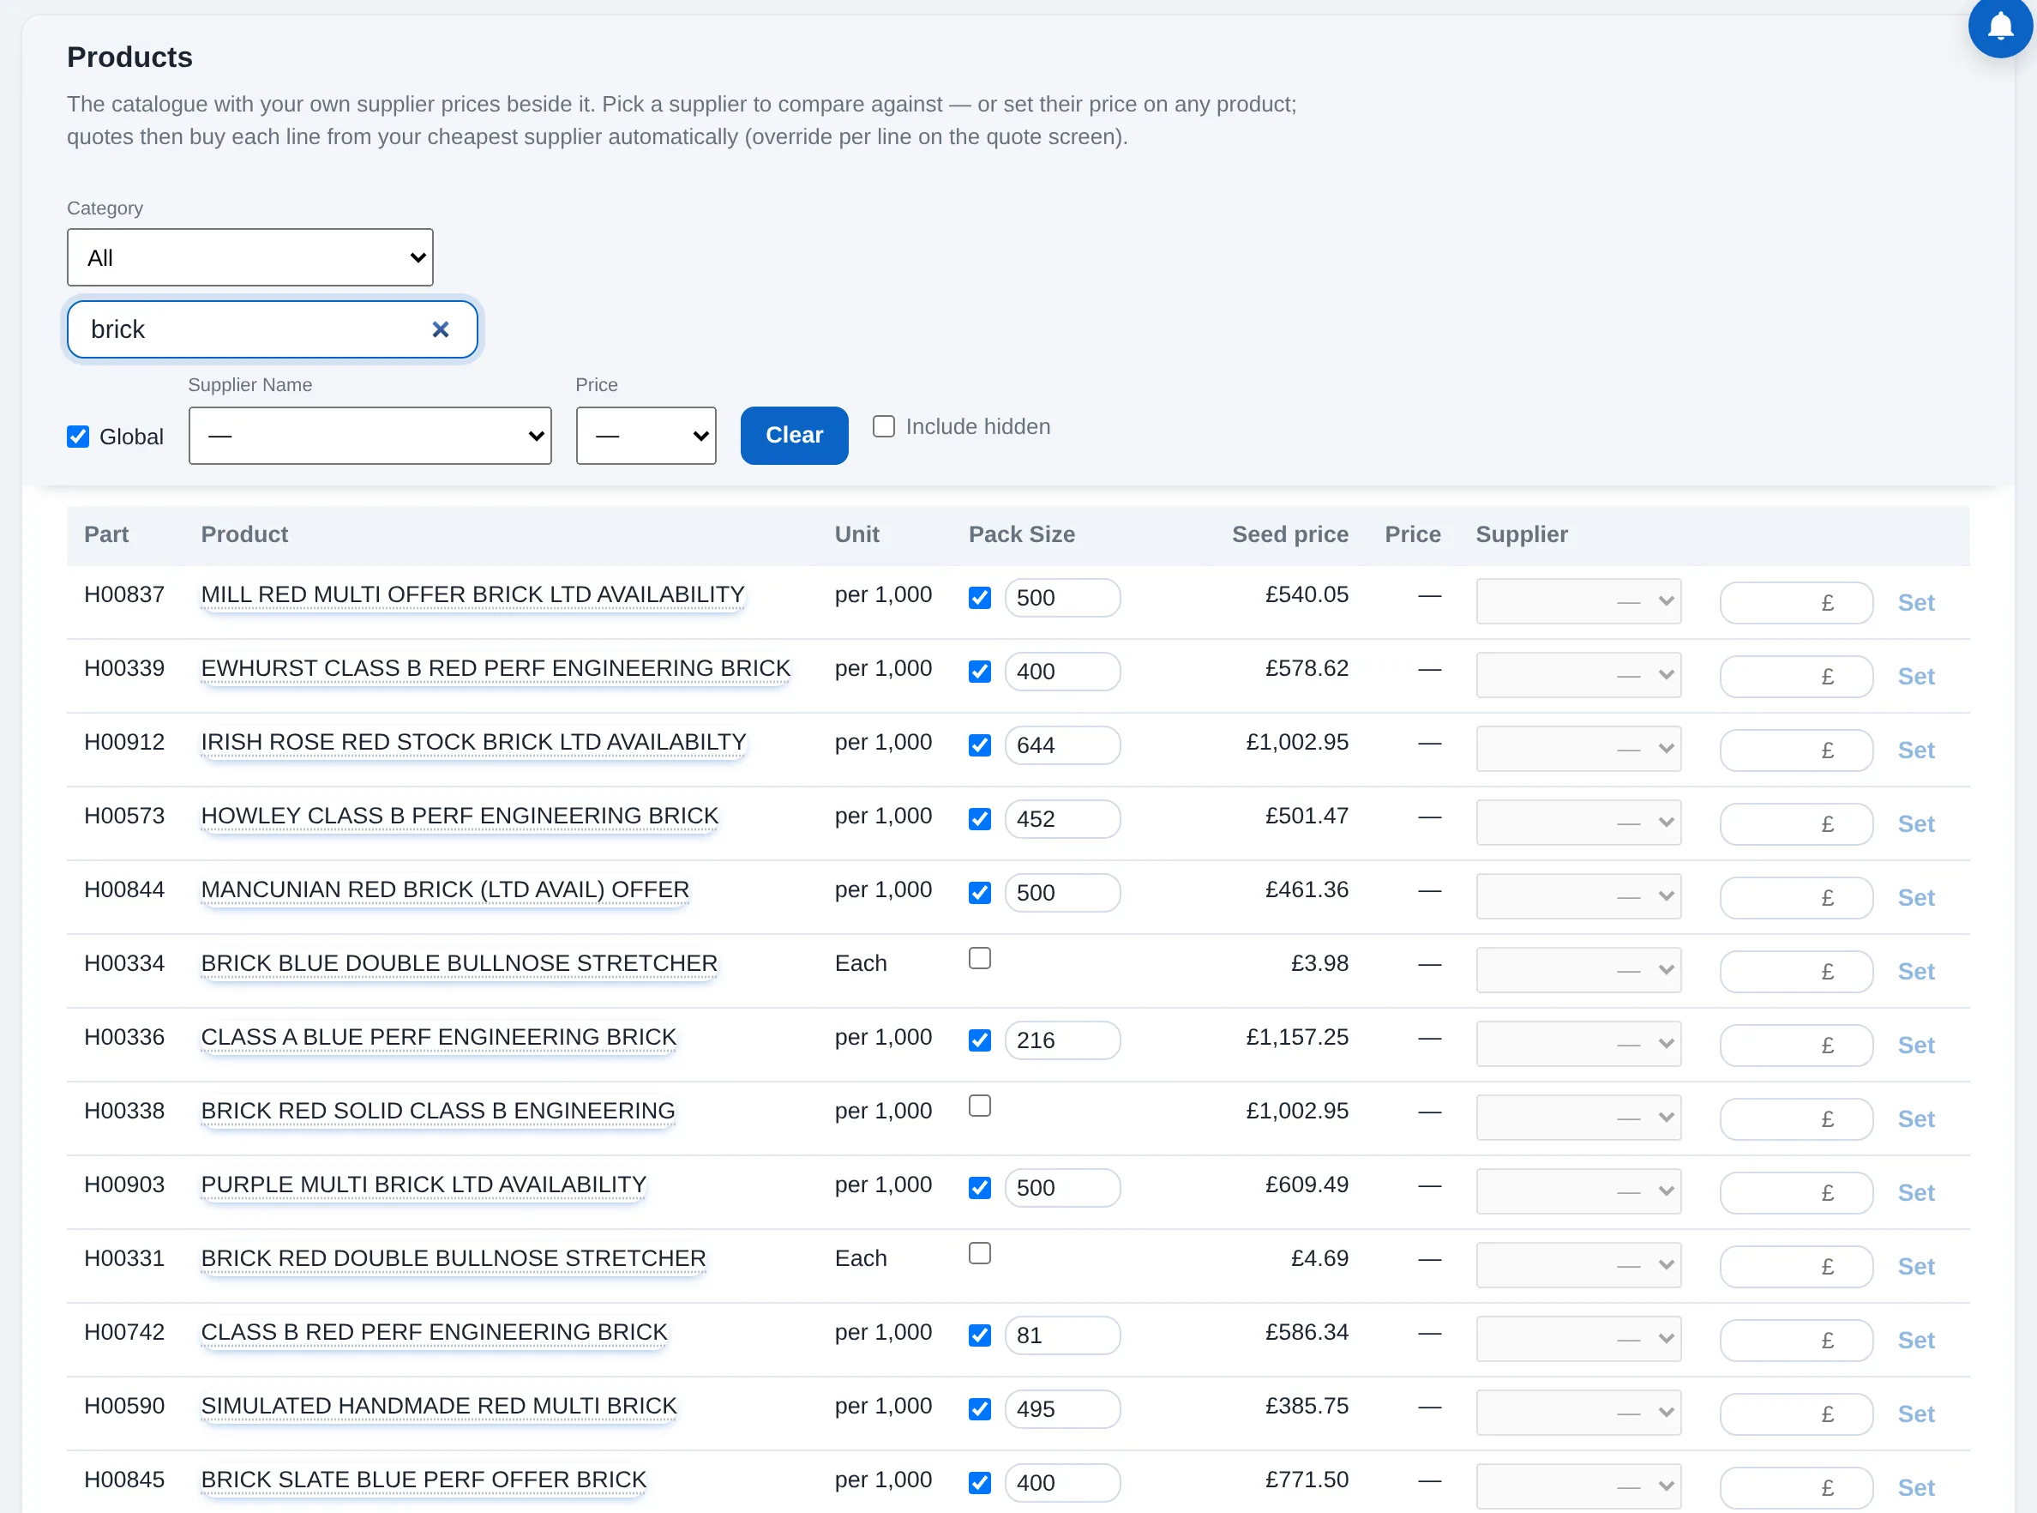Set price for H00336 row
This screenshot has width=2037, height=1513.
coord(1915,1046)
